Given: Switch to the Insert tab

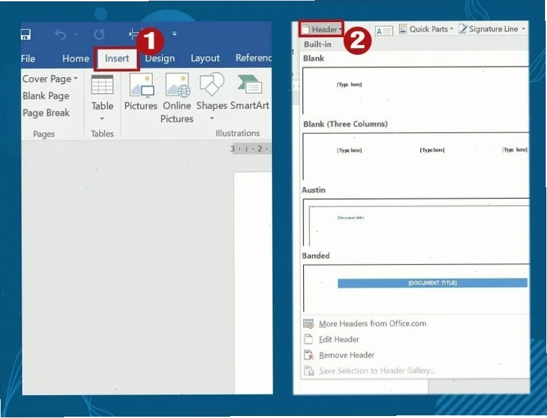Looking at the screenshot, I should 117,58.
